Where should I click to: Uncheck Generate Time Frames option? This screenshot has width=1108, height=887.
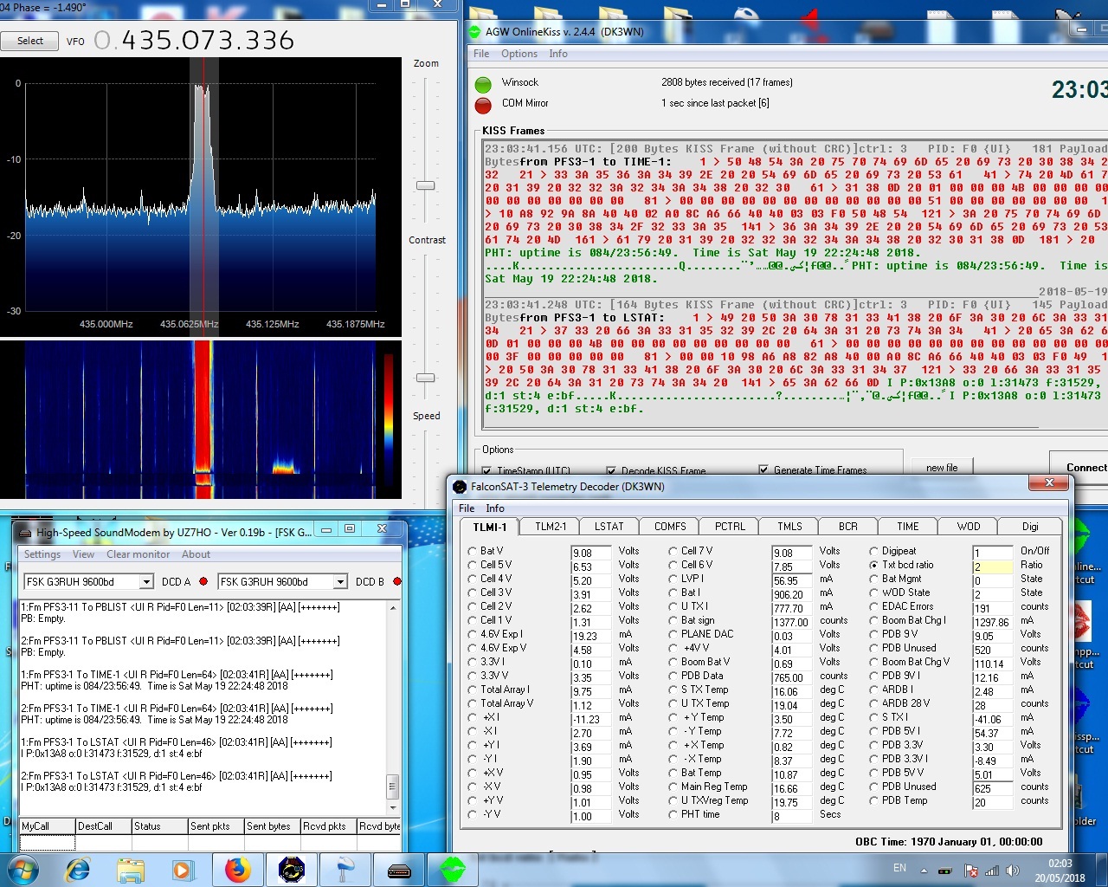click(x=763, y=469)
